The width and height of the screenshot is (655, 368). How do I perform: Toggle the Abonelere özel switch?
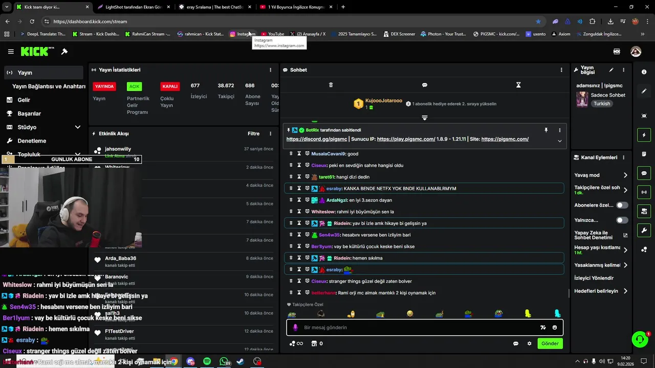(x=622, y=205)
